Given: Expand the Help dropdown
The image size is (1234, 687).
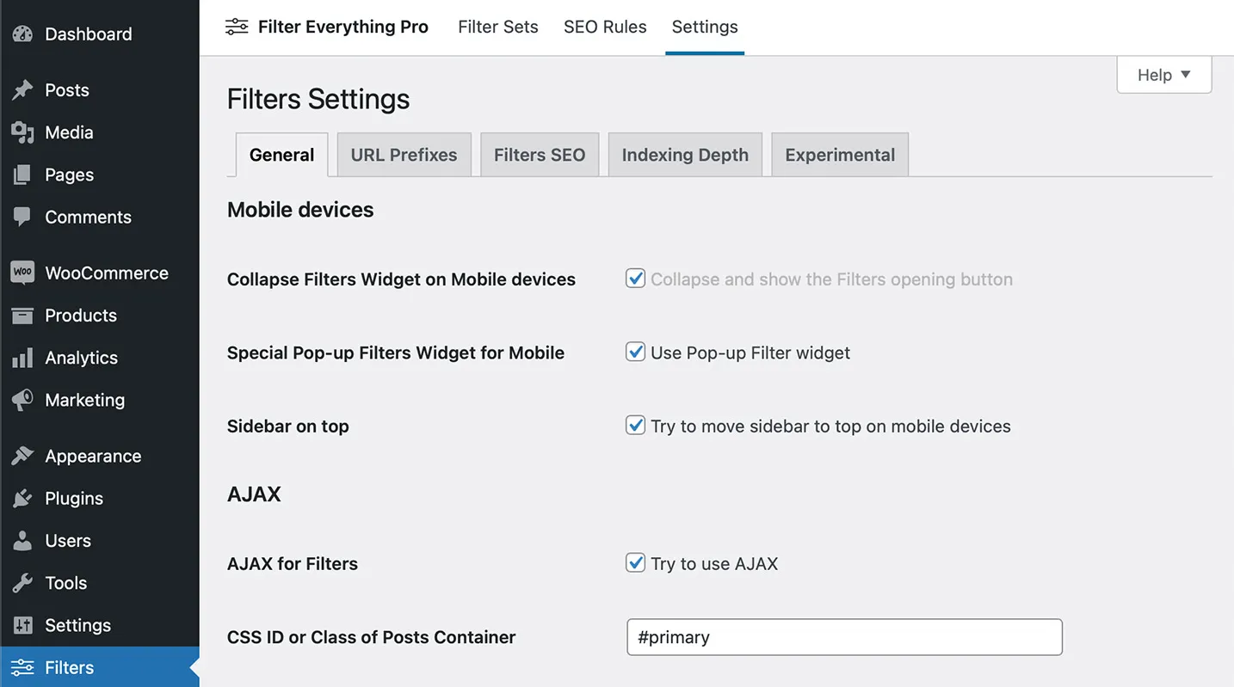Looking at the screenshot, I should pyautogui.click(x=1163, y=75).
